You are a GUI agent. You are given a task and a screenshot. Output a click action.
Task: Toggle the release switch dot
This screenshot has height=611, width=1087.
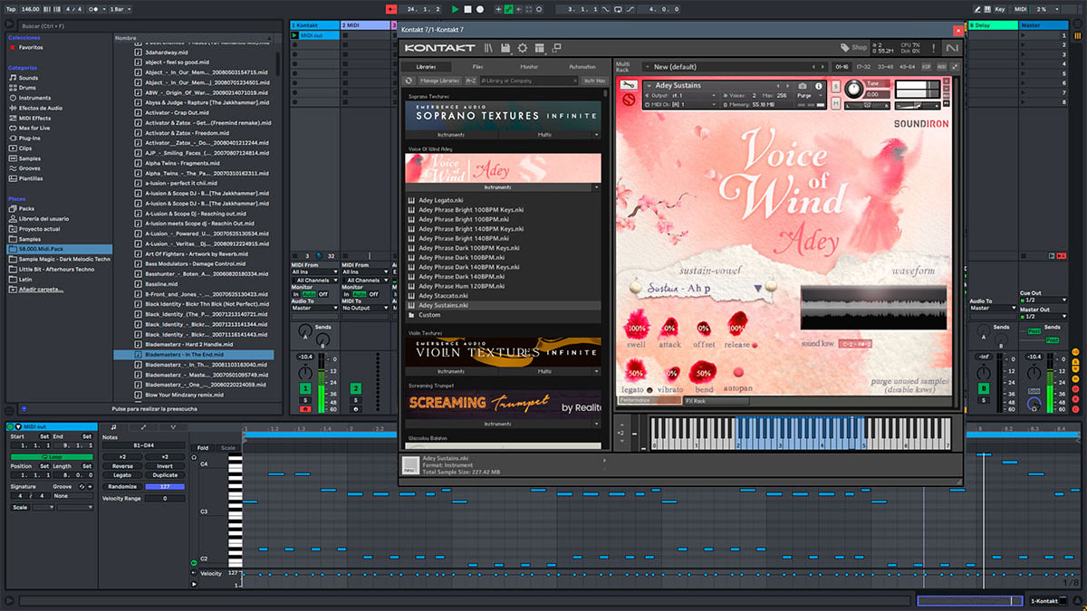click(754, 344)
